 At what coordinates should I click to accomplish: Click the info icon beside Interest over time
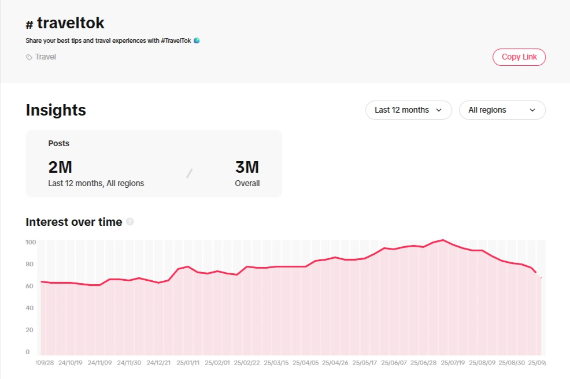point(130,222)
